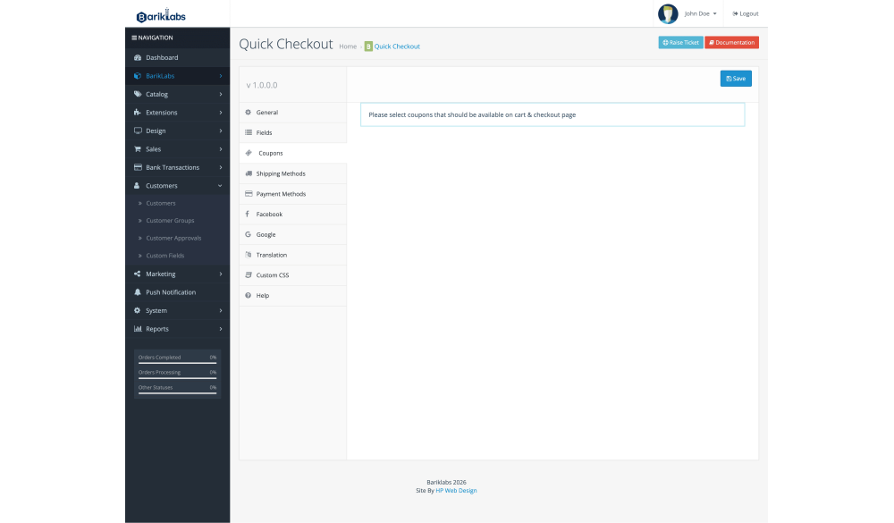Screen dimensions: 894x523
Task: Click the Orders Completed progress bar
Action: point(177,363)
